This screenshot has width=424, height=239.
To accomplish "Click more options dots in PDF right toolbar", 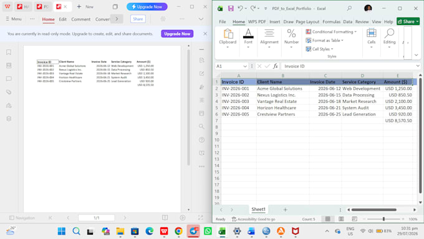I will pos(202,167).
